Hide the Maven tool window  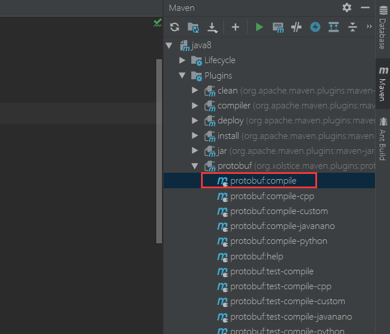pyautogui.click(x=365, y=7)
